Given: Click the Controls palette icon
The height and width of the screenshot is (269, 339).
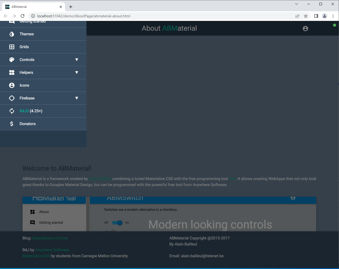Looking at the screenshot, I should pyautogui.click(x=12, y=60).
